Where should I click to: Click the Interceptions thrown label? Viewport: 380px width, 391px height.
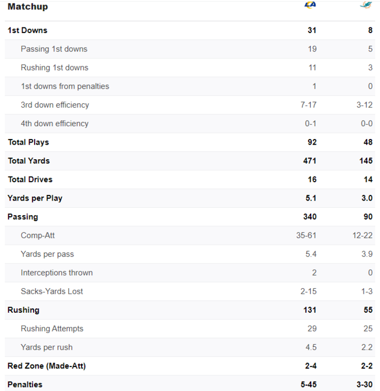coord(56,273)
